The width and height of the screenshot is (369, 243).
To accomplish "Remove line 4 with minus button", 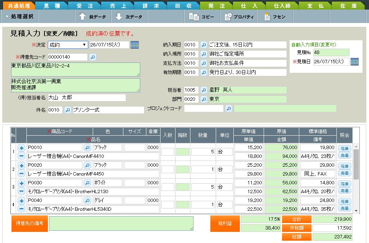I will click(21, 209).
